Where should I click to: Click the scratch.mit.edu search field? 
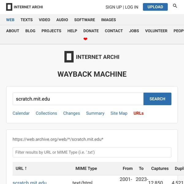pyautogui.click(x=78, y=99)
